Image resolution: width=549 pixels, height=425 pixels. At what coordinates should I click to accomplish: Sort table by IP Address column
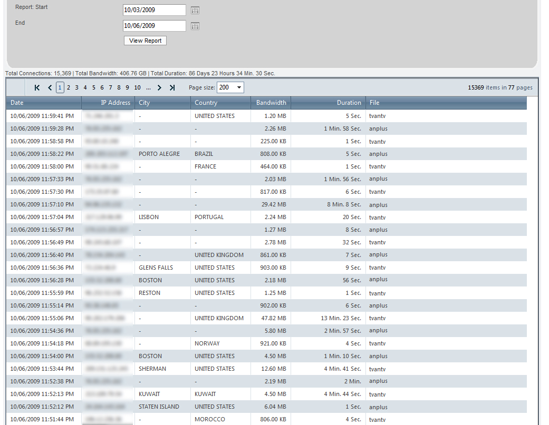115,103
